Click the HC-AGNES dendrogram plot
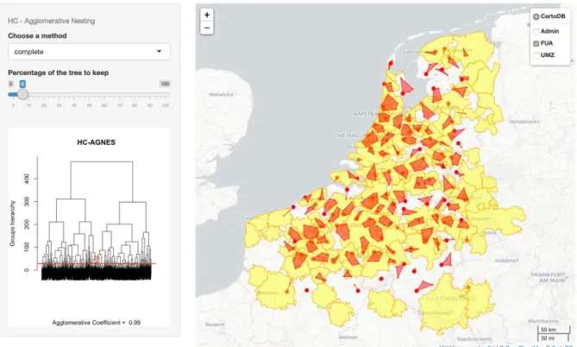This screenshot has height=347, width=577. [x=89, y=227]
